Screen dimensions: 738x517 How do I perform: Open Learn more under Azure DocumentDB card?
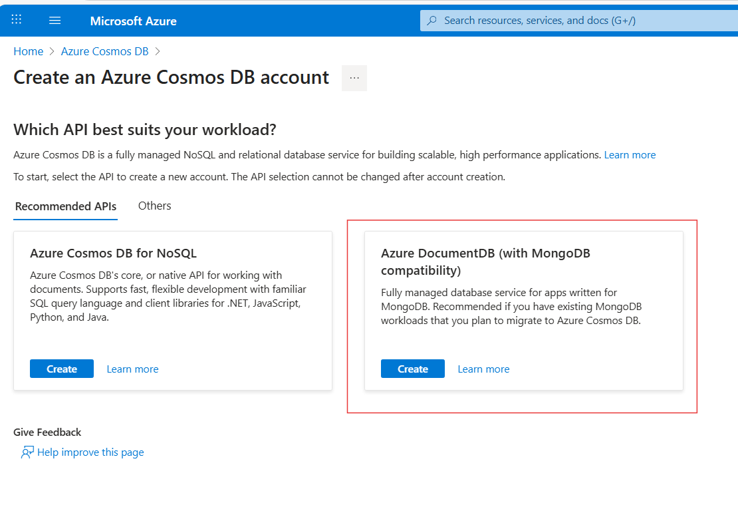coord(484,369)
